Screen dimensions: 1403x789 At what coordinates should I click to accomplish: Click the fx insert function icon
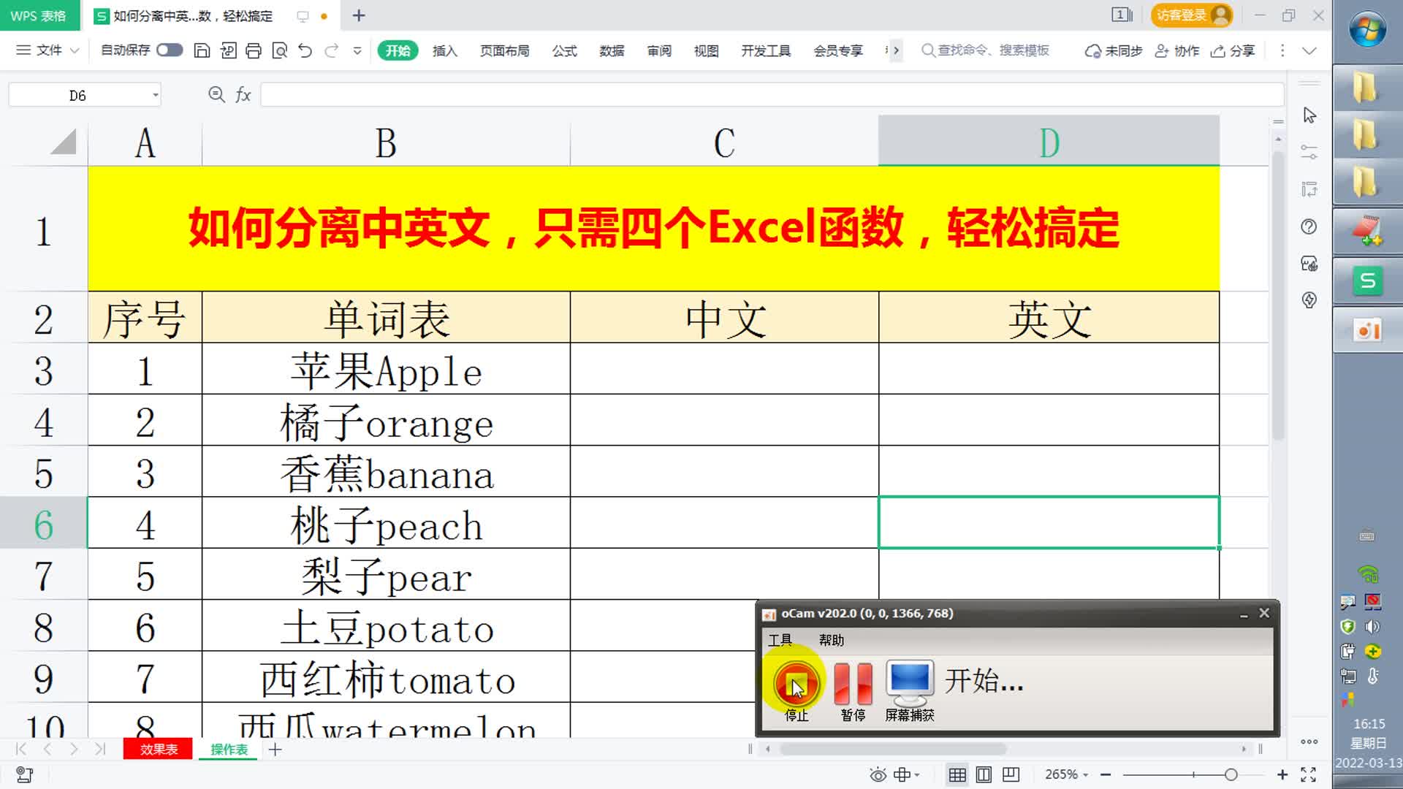[243, 94]
